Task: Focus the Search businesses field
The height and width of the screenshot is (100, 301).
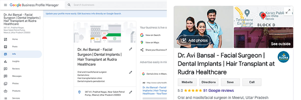Action: coord(116,5)
